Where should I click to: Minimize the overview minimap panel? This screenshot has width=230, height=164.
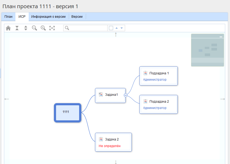point(221,37)
